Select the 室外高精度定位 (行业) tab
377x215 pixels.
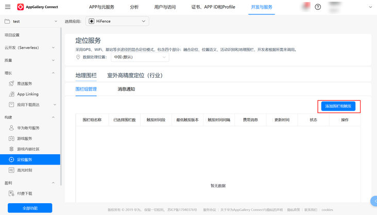tap(134, 76)
